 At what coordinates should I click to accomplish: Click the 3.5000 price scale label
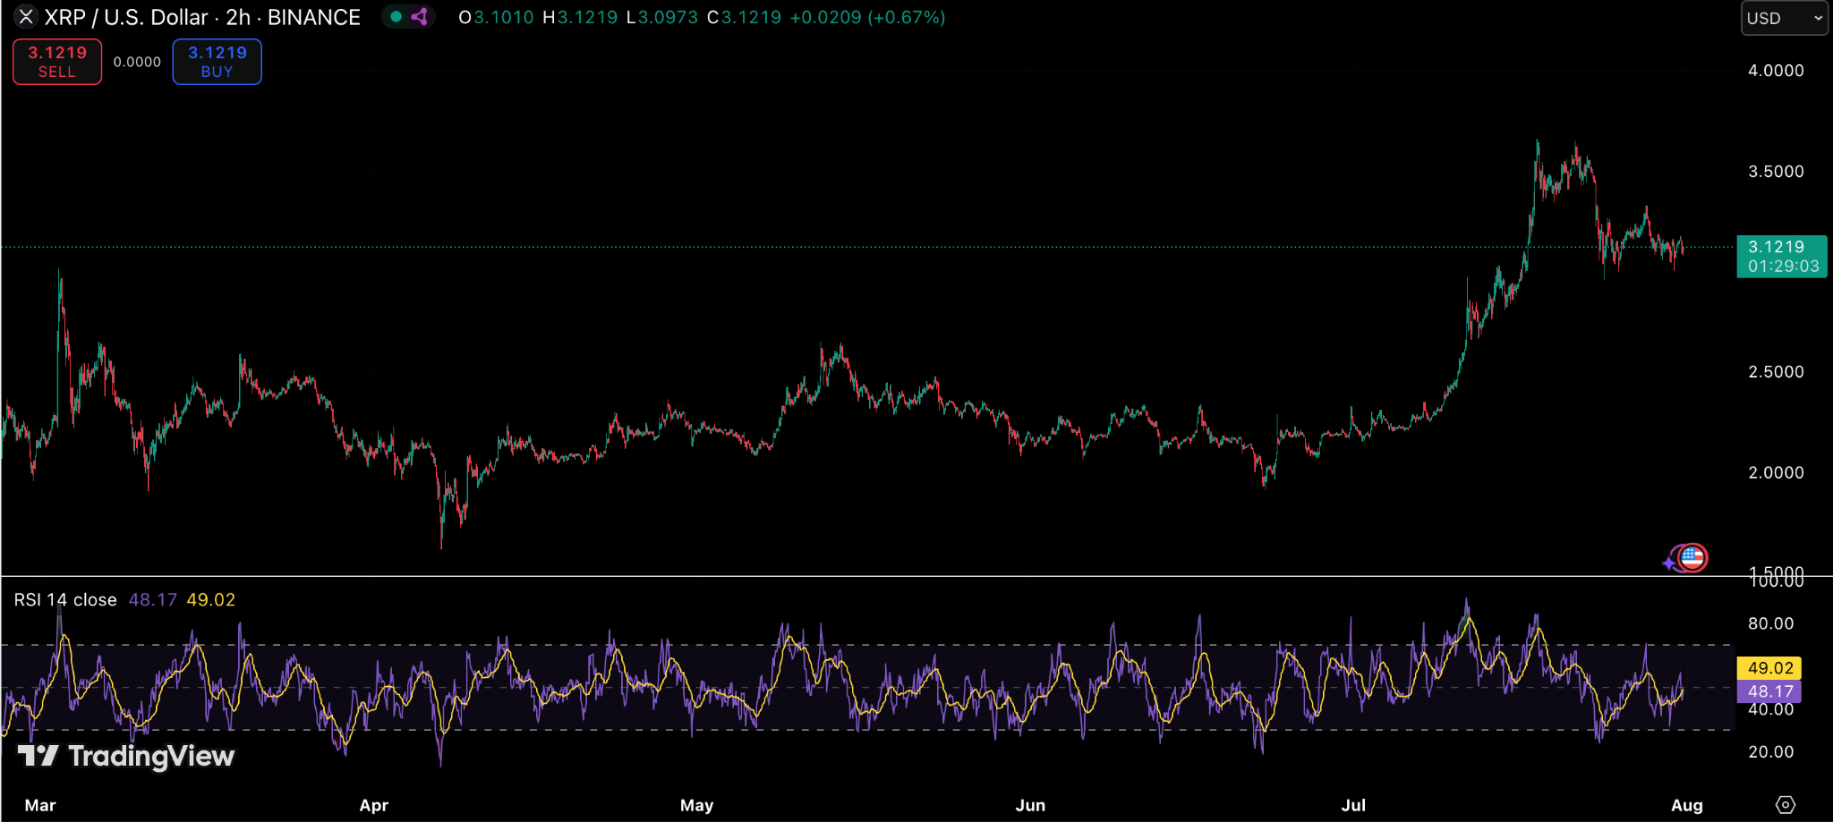pyautogui.click(x=1777, y=172)
